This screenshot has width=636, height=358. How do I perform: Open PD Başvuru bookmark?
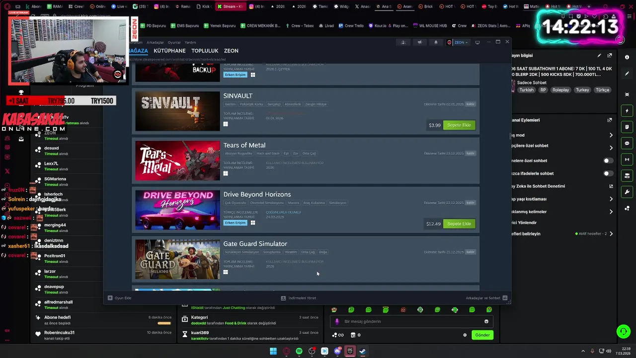153,26
